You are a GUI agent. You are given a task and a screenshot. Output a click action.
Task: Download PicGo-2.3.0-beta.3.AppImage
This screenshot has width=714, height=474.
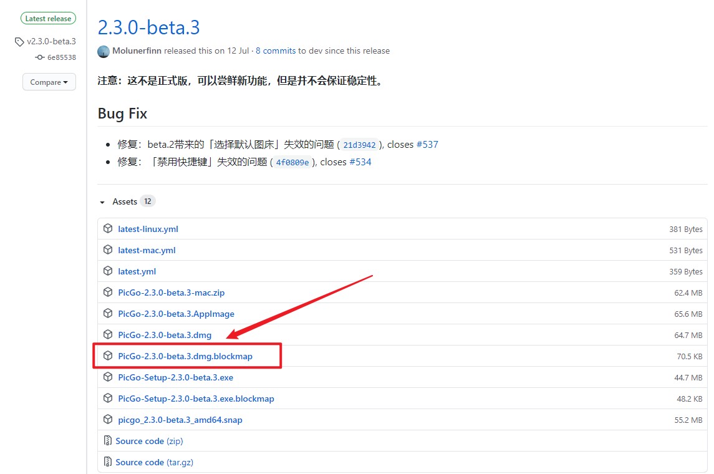tap(176, 314)
